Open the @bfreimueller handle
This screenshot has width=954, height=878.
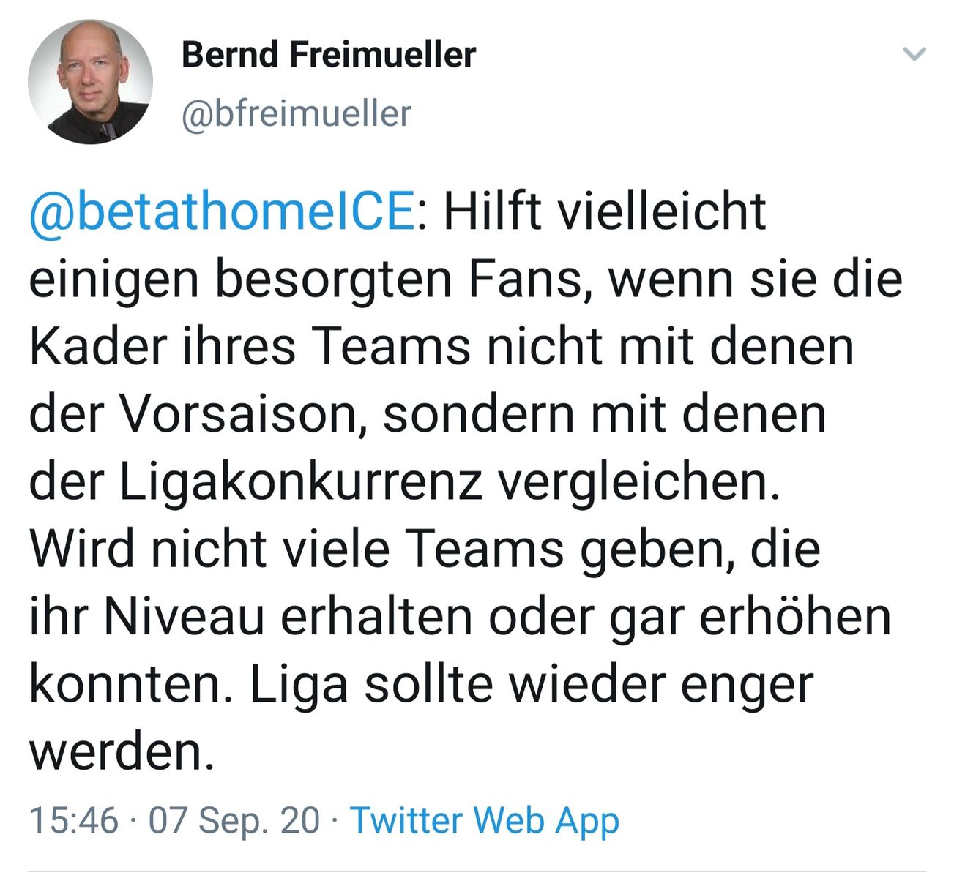click(296, 113)
